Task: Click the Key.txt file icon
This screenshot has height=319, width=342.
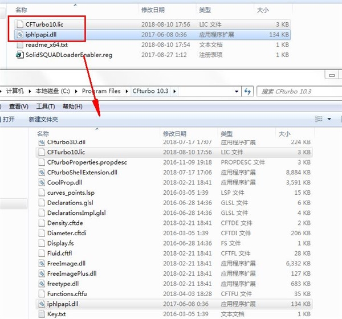Action: (x=42, y=314)
